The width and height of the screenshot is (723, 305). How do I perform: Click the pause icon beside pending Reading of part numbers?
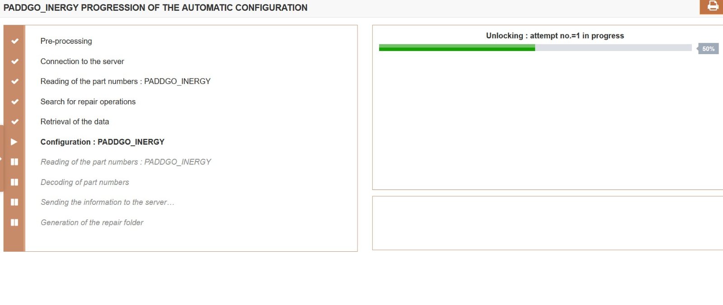point(14,162)
